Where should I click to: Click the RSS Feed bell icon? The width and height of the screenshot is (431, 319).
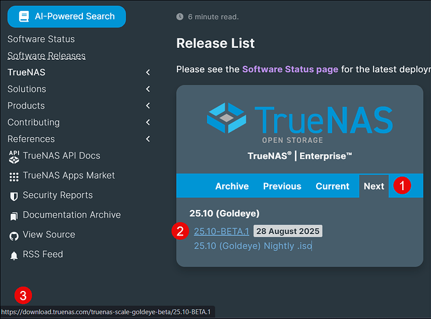pos(13,255)
